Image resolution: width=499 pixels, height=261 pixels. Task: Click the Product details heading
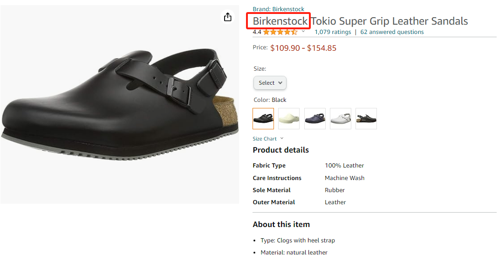[x=280, y=150]
